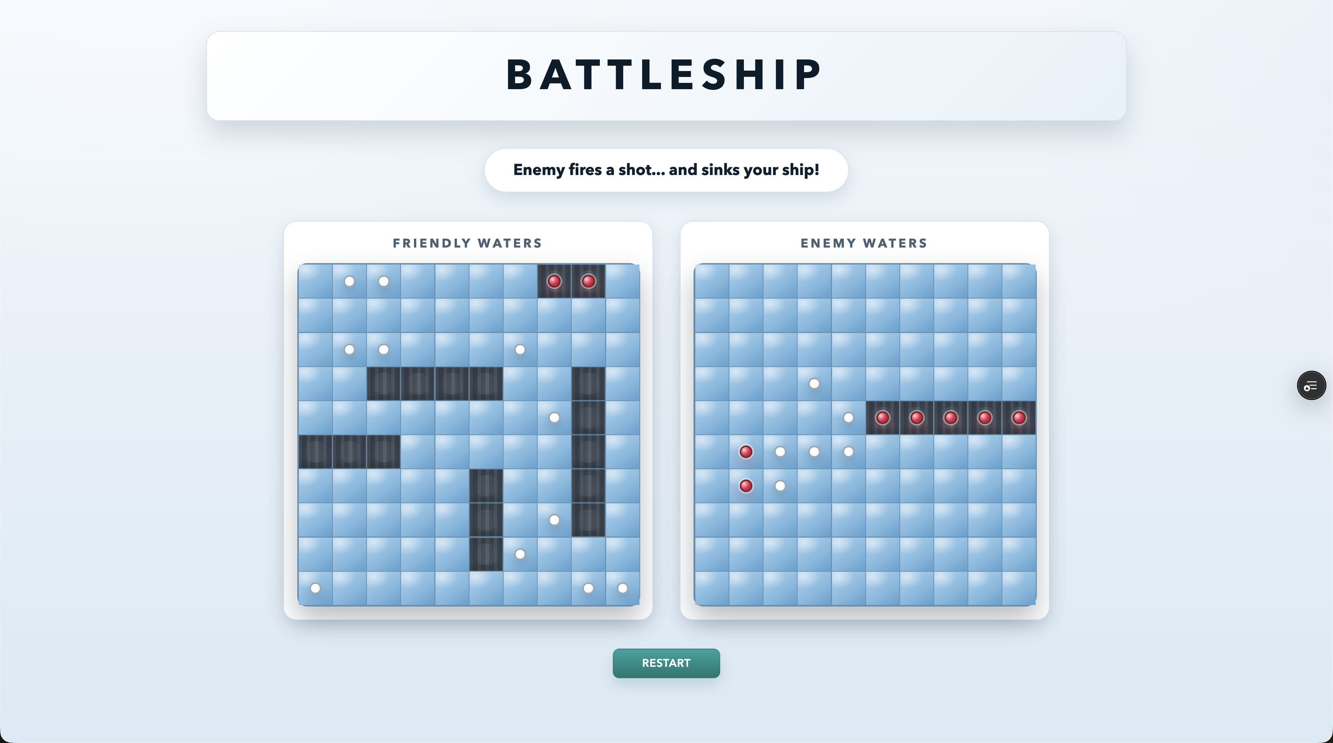The image size is (1333, 743).
Task: Click the top cell of the five-long friendly ship
Action: click(588, 383)
